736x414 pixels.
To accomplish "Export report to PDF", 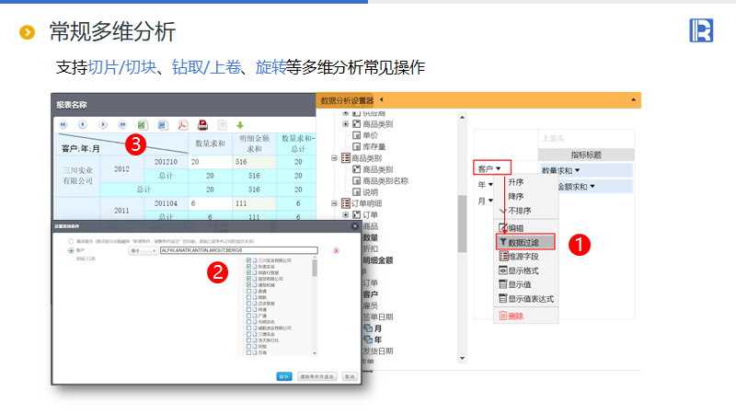I will pyautogui.click(x=182, y=125).
